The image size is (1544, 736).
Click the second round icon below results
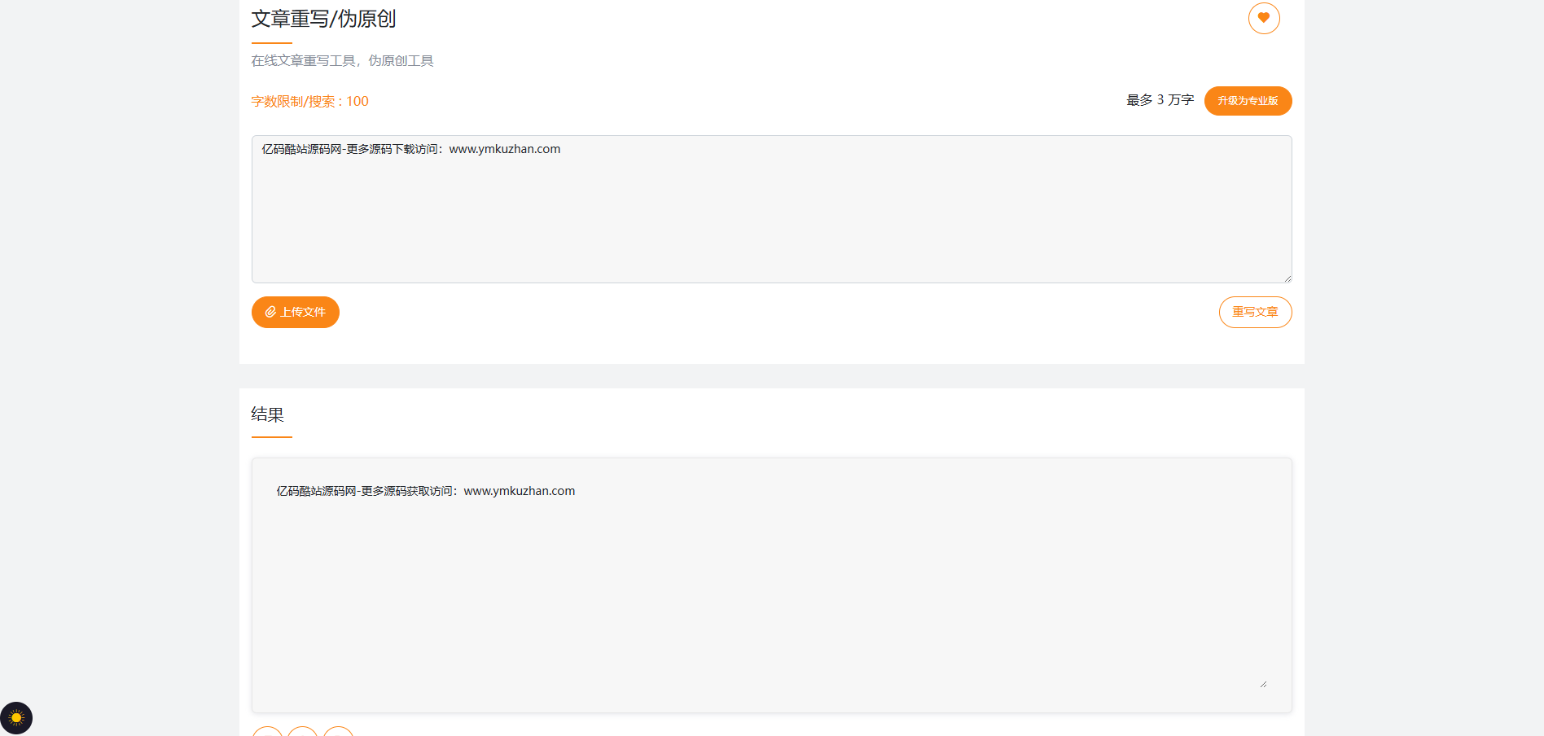[x=303, y=732]
